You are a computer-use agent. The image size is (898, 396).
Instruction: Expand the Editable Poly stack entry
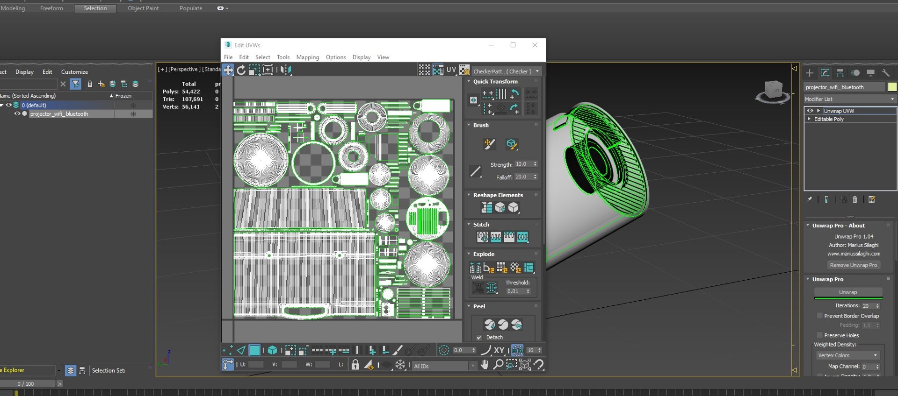(x=809, y=119)
